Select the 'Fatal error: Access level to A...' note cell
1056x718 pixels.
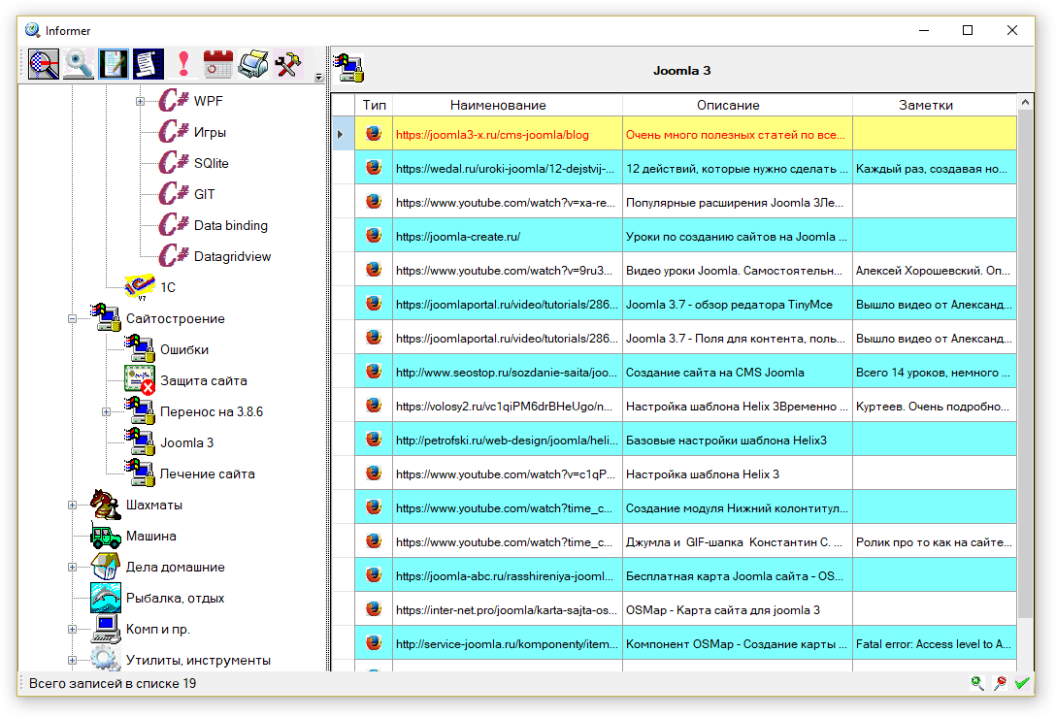point(934,643)
